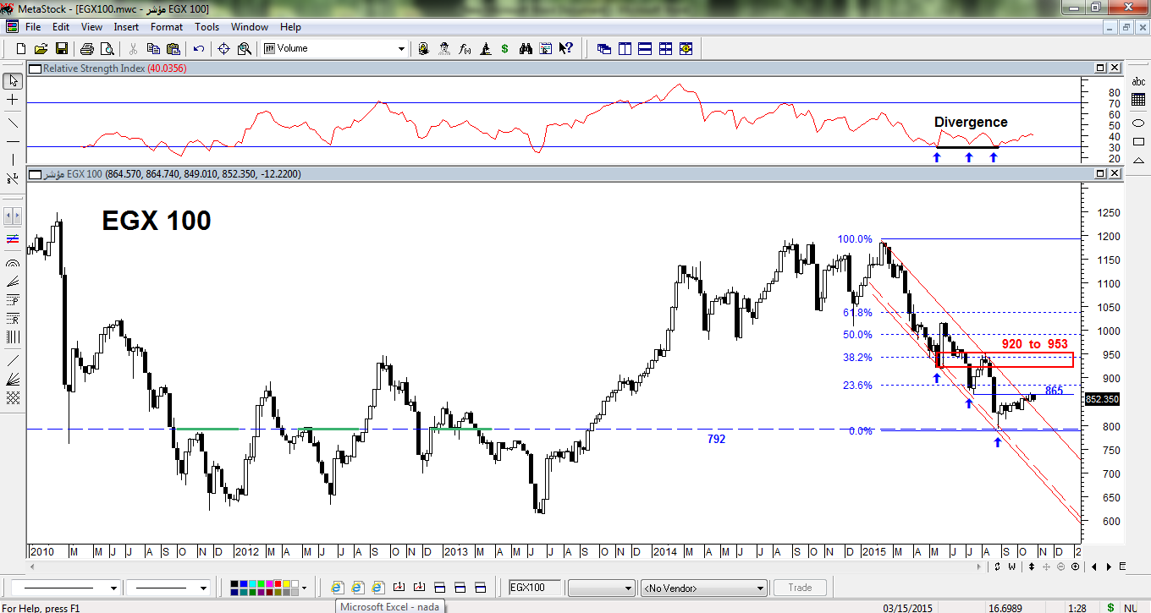This screenshot has width=1151, height=613.
Task: Paste using the clipboard icon
Action: click(172, 48)
